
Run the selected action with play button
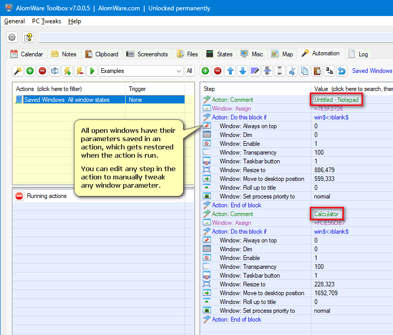pos(92,71)
